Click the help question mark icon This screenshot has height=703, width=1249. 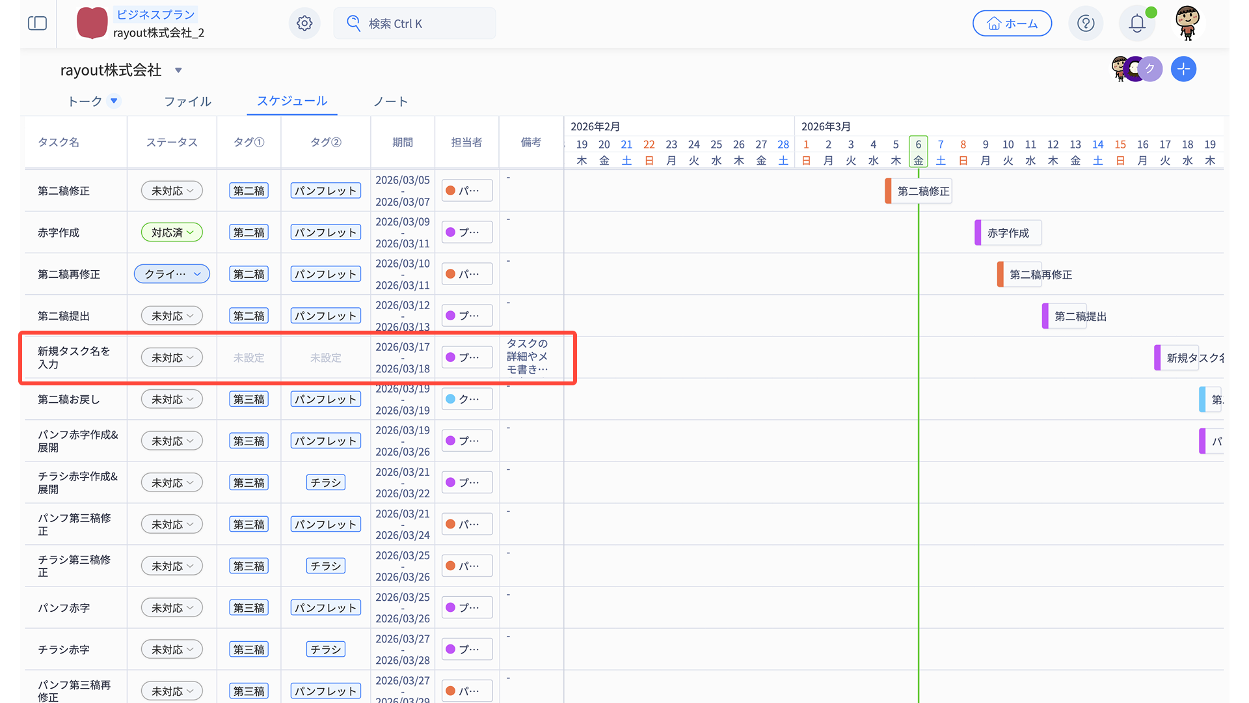tap(1085, 23)
